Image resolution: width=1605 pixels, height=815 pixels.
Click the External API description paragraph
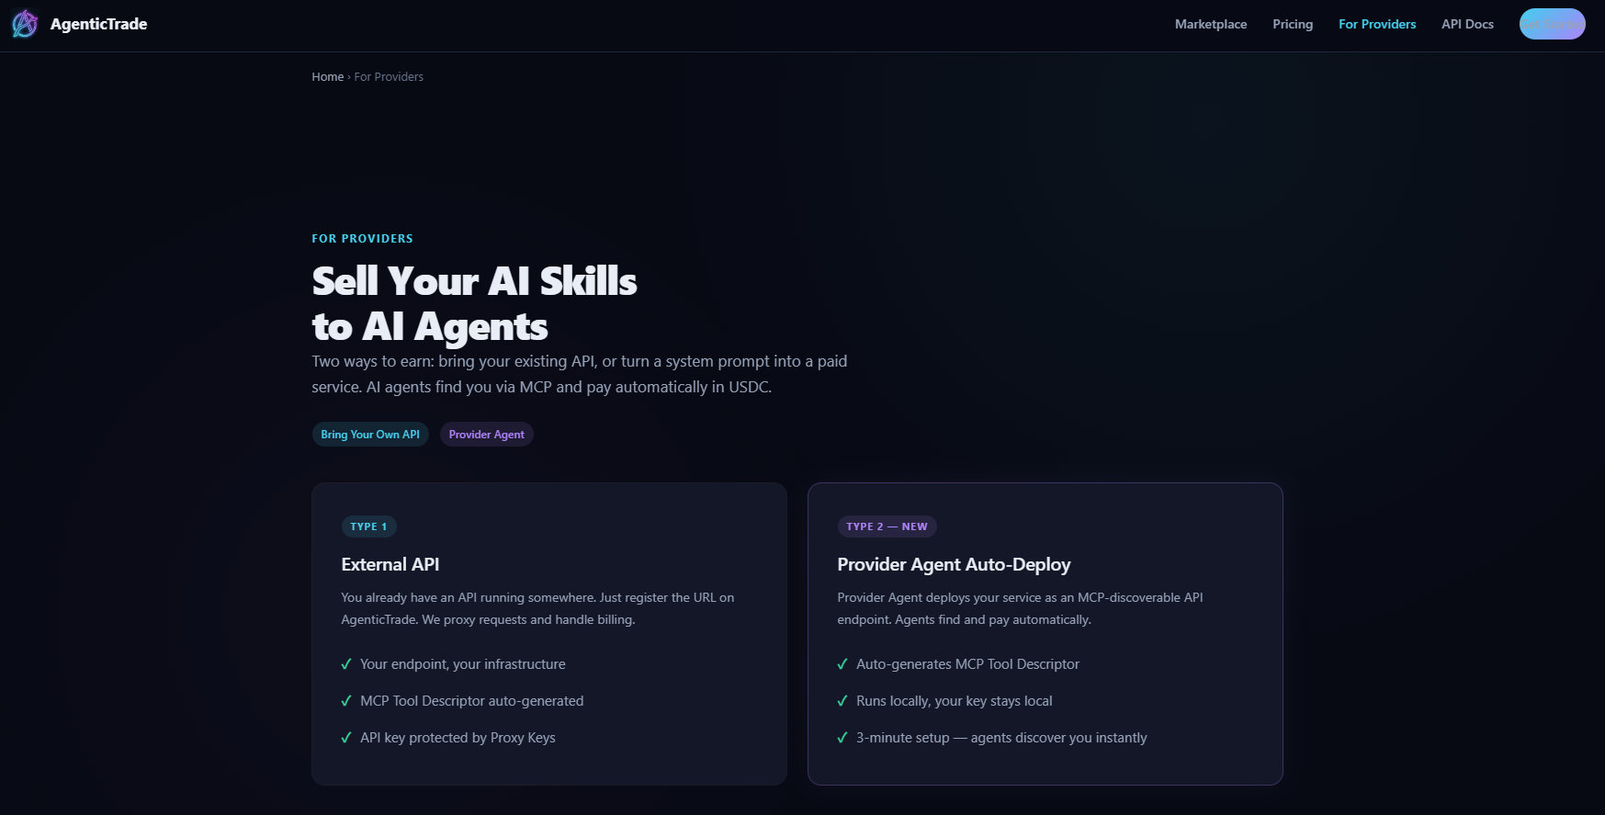[537, 608]
